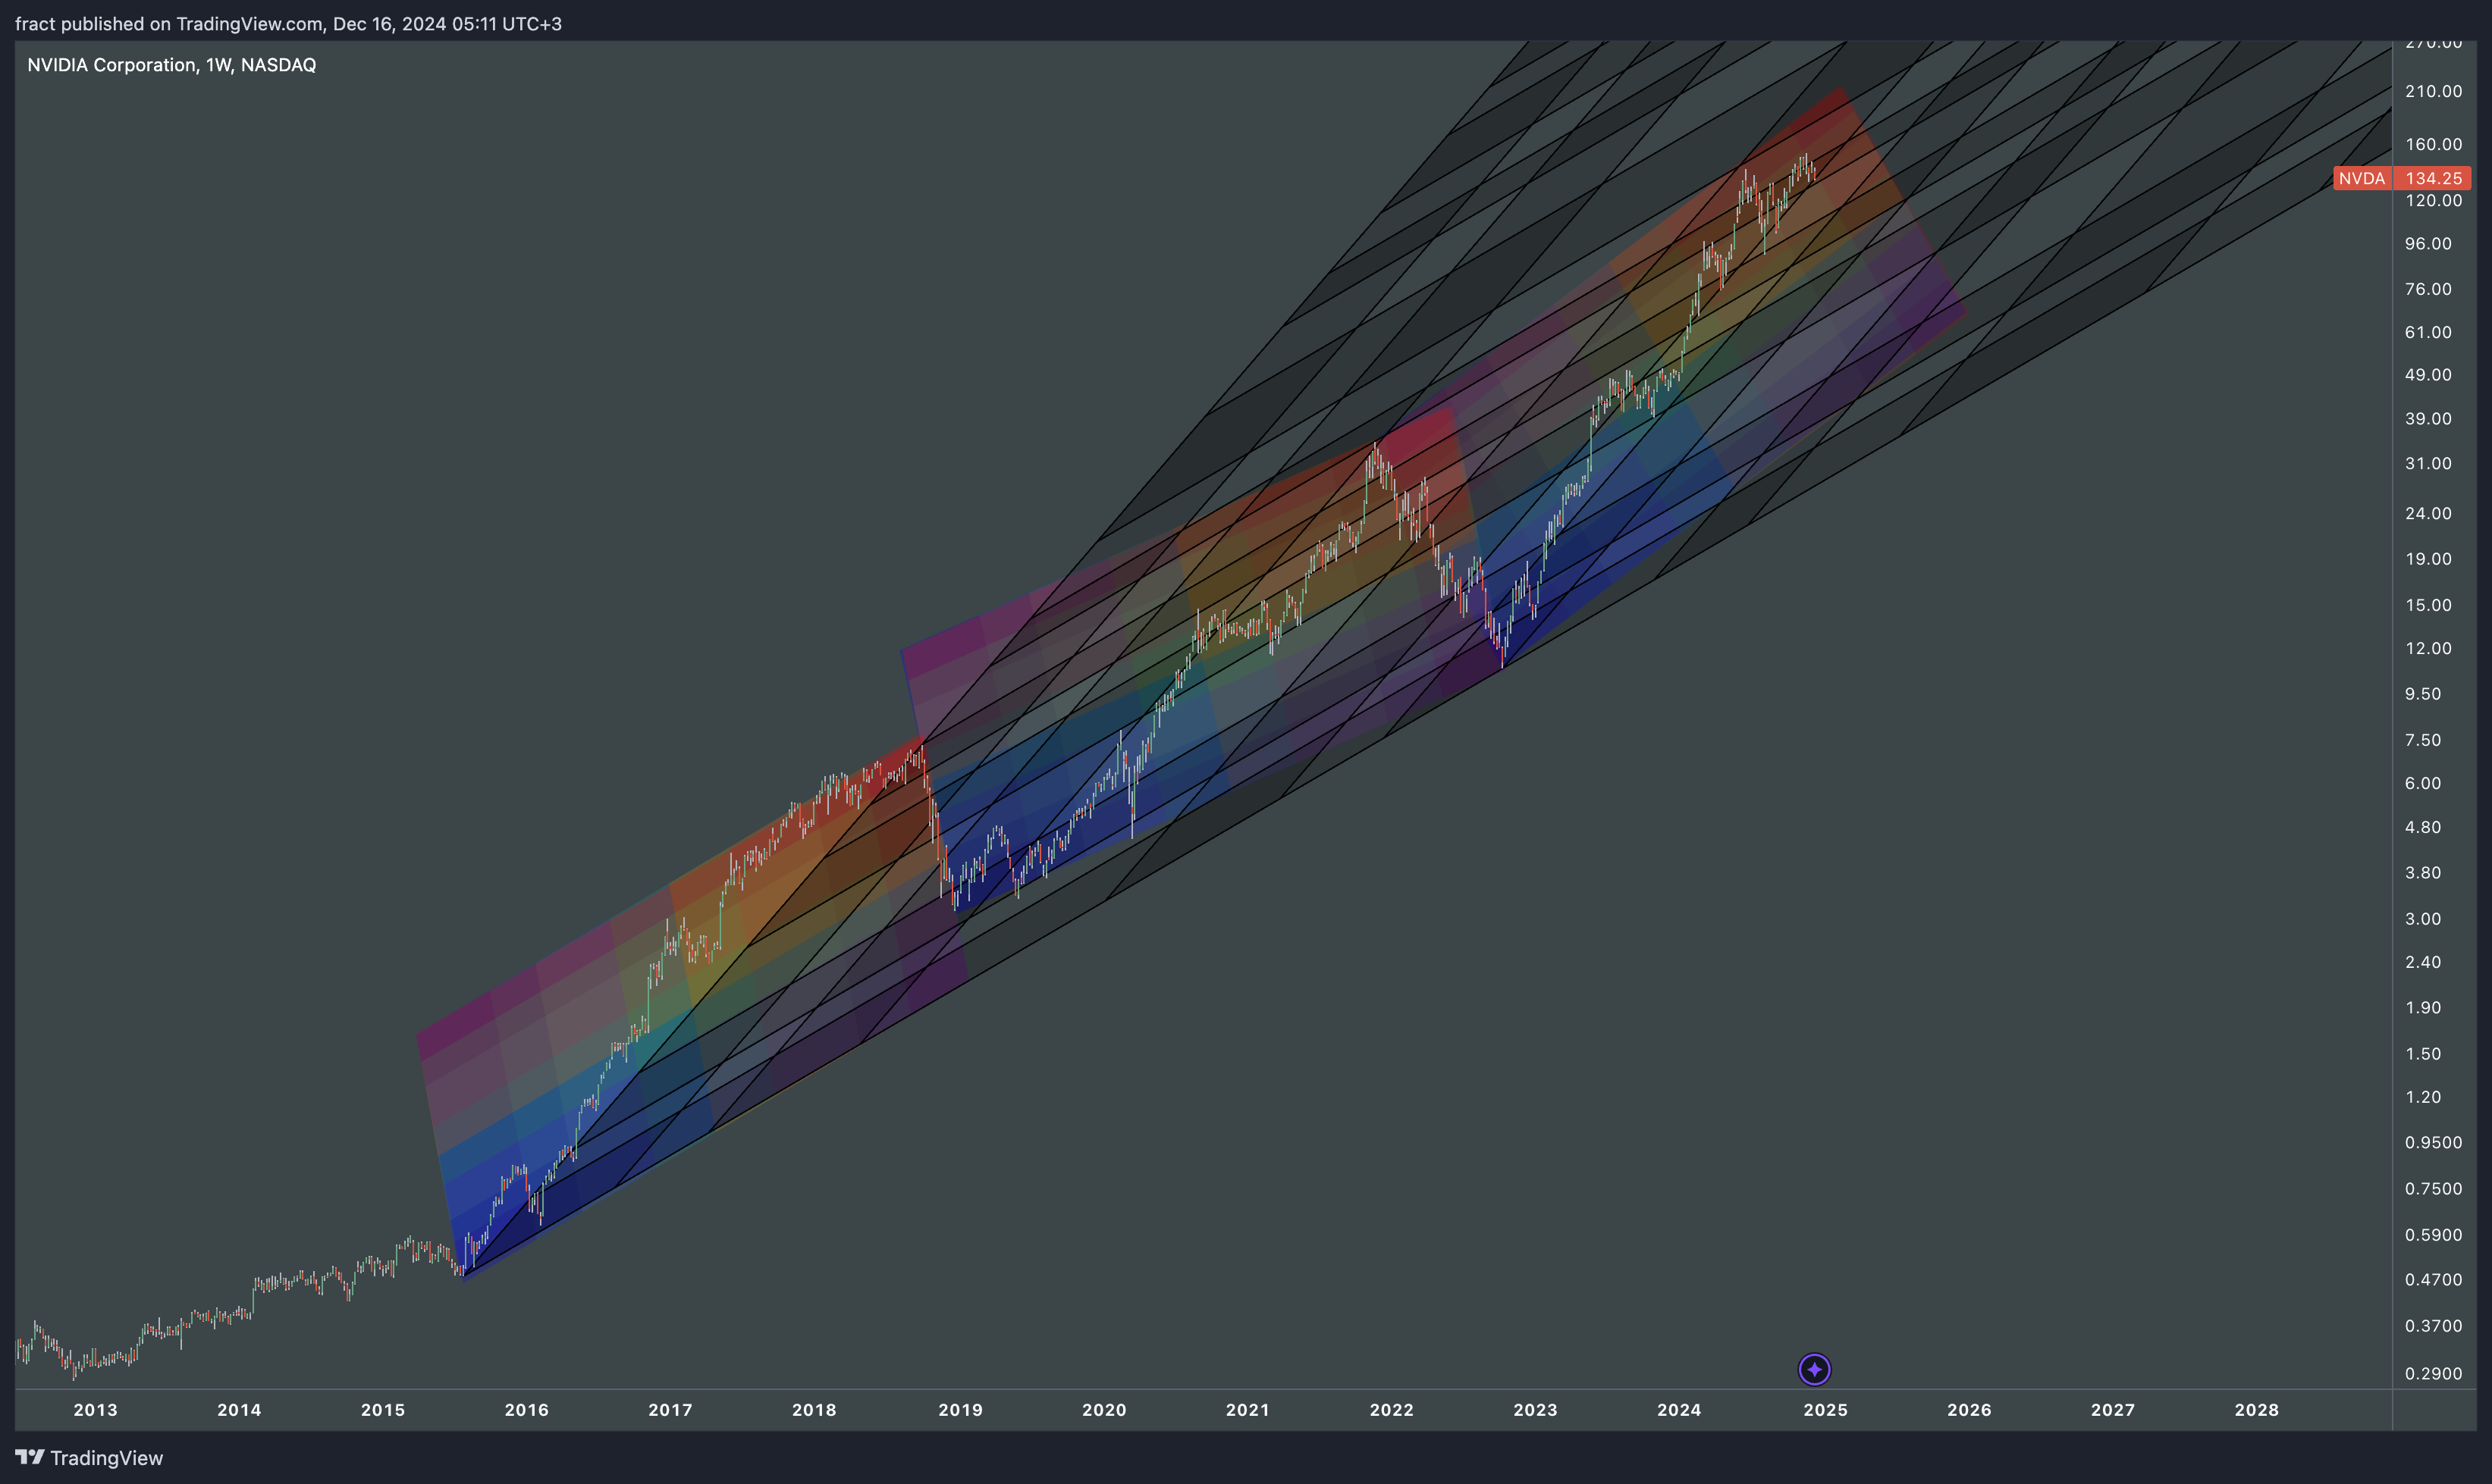Click the NVDA 134.25 price label

pyautogui.click(x=2402, y=178)
